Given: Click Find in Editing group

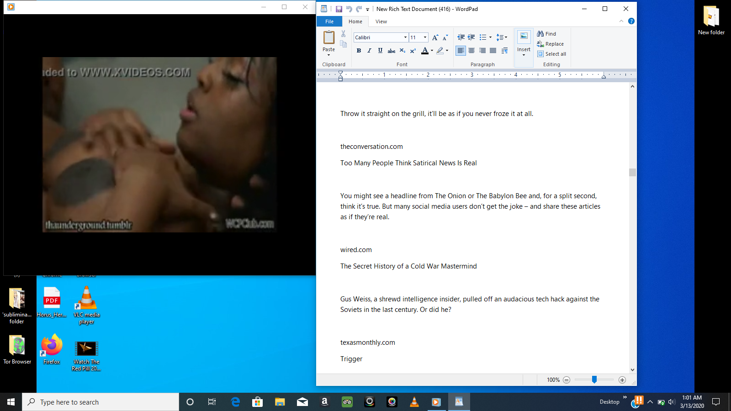Looking at the screenshot, I should pos(546,34).
